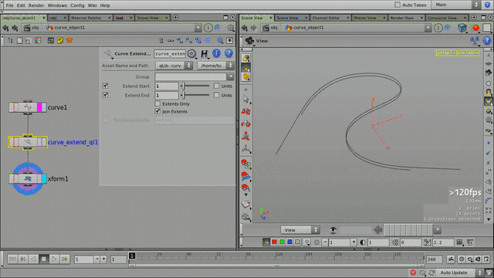Open the Windows menu
The width and height of the screenshot is (494, 278).
click(x=57, y=5)
